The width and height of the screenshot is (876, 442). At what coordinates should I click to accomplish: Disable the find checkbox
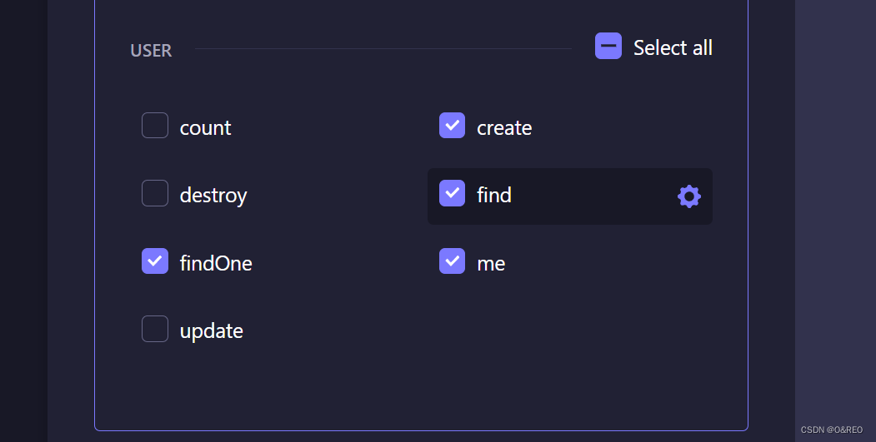(x=452, y=193)
